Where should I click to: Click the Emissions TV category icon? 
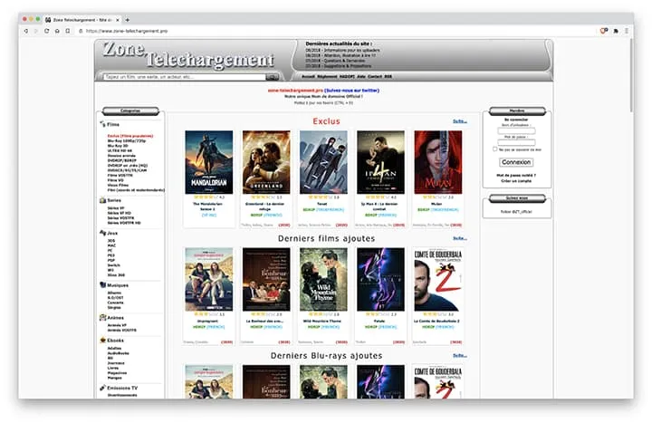[102, 388]
